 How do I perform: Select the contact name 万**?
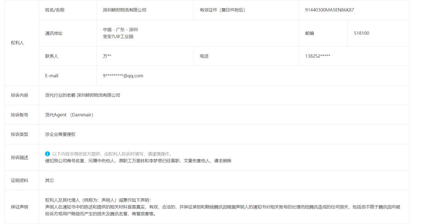point(107,56)
